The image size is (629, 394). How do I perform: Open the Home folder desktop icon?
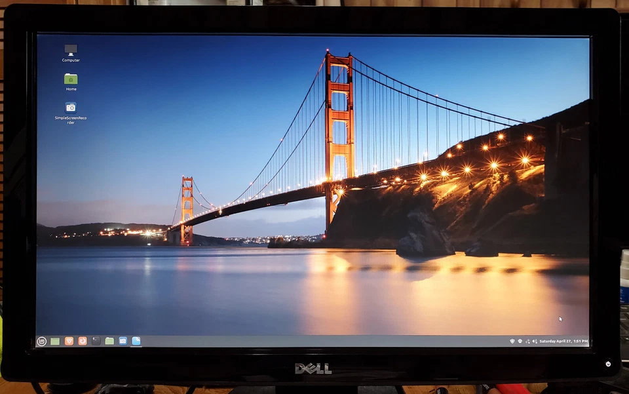pyautogui.click(x=71, y=79)
